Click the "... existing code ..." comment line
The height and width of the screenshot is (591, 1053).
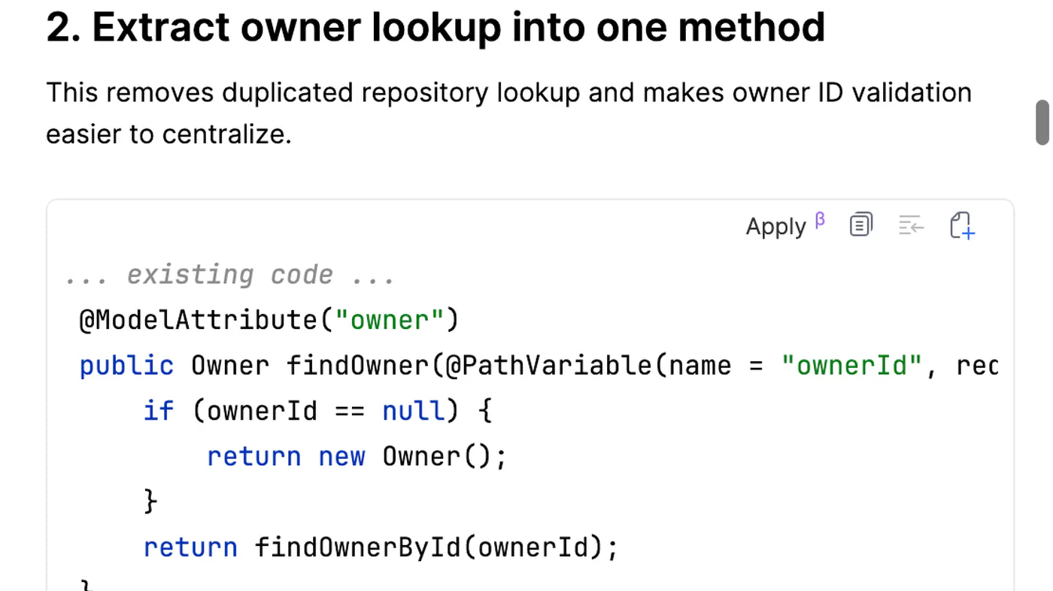pyautogui.click(x=229, y=275)
